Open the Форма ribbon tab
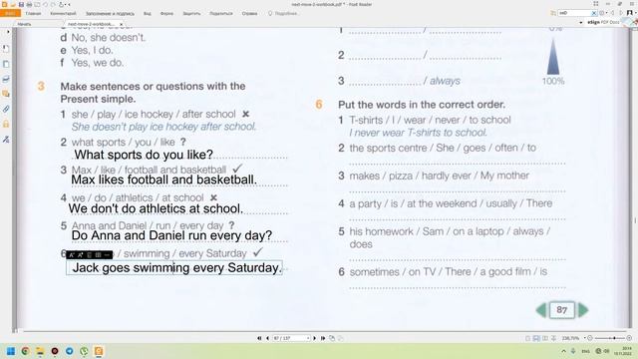Image resolution: width=638 pixels, height=359 pixels. pos(166,13)
